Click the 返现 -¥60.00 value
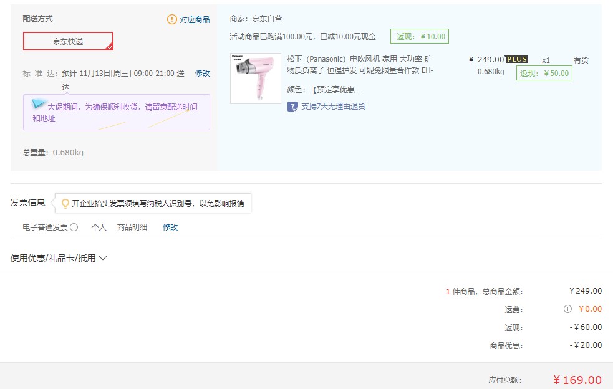The width and height of the screenshot is (613, 389). coord(586,327)
